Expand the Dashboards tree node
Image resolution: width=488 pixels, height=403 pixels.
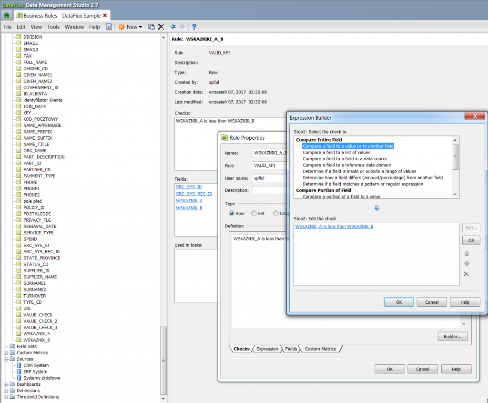pyautogui.click(x=6, y=384)
